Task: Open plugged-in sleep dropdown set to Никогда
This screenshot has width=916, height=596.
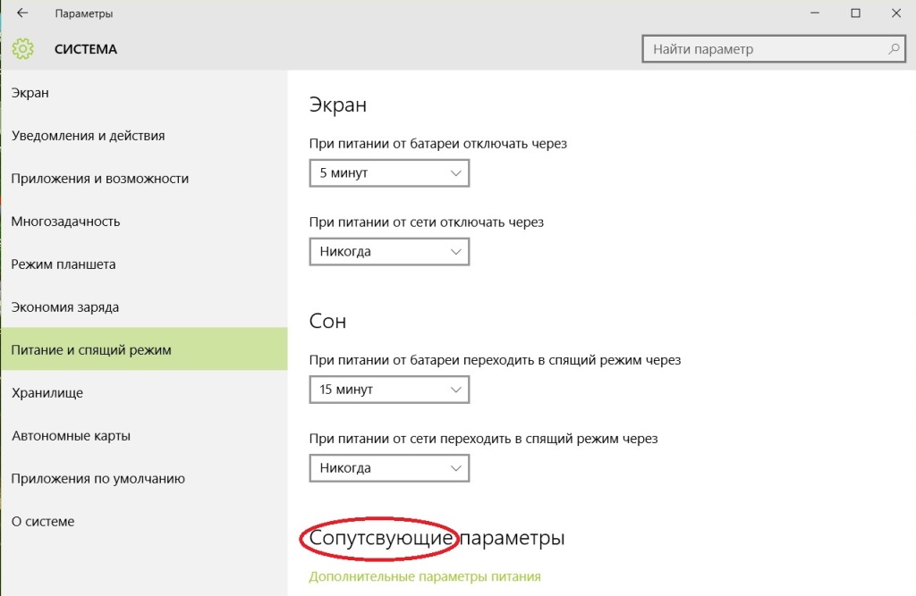Action: [x=389, y=468]
